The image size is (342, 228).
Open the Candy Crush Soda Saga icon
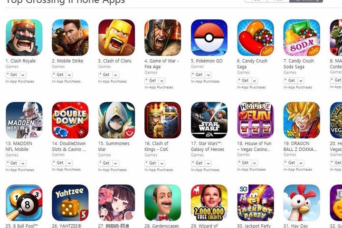(x=302, y=37)
